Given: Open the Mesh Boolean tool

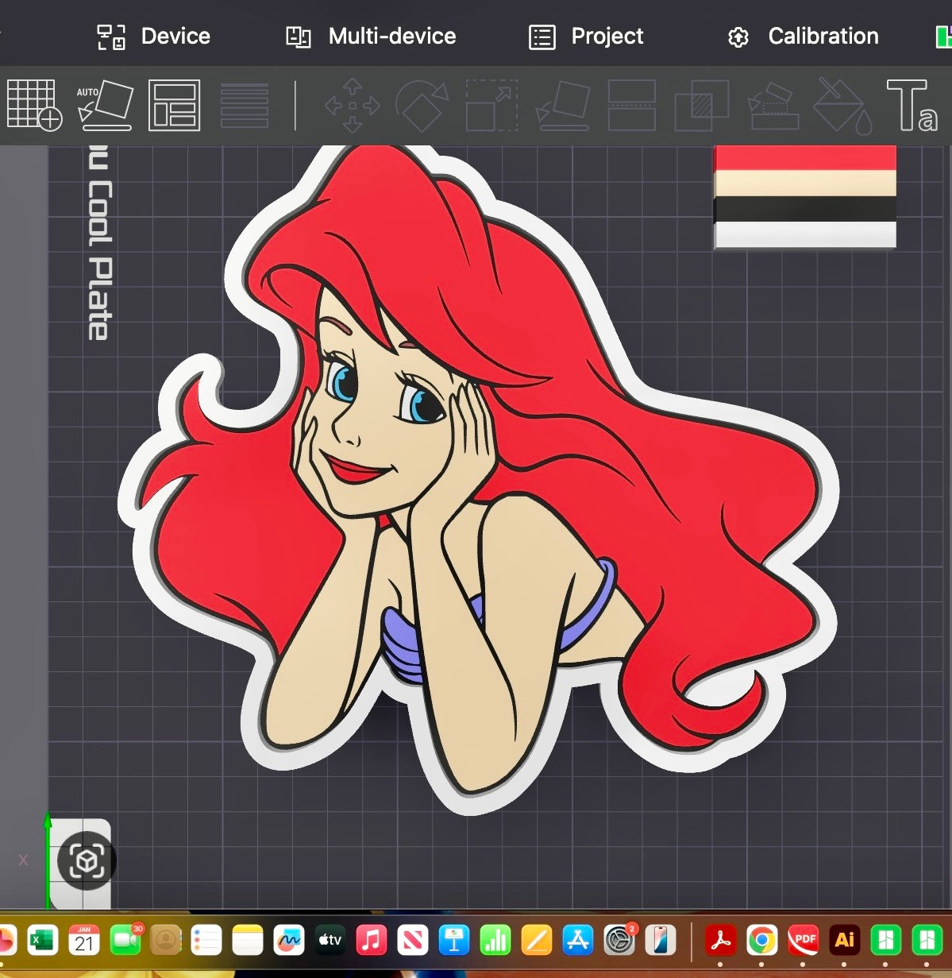Looking at the screenshot, I should 702,105.
